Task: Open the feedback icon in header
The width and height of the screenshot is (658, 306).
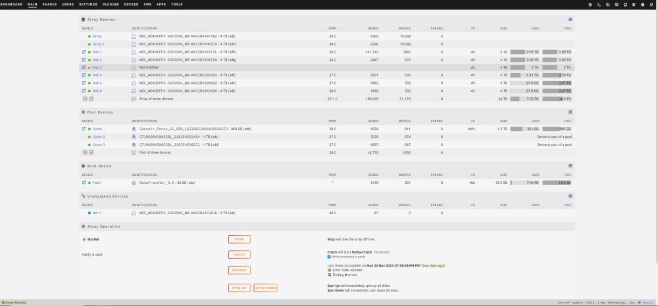Action: [617, 5]
